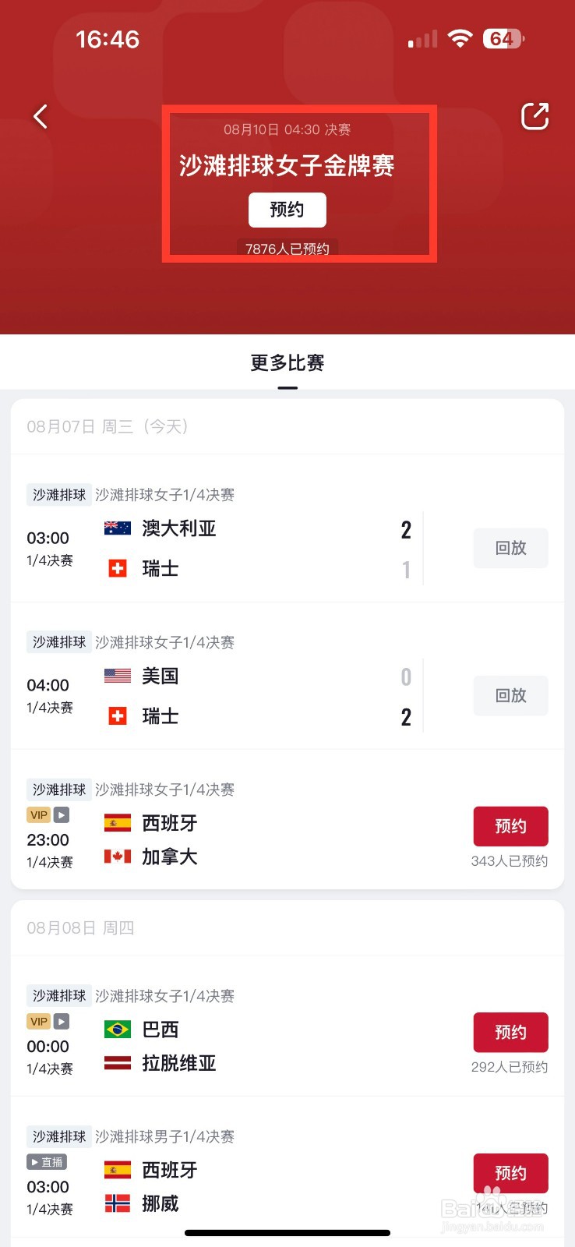Tap the Australia flag icon
Viewport: 575px width, 1247px height.
click(x=118, y=528)
